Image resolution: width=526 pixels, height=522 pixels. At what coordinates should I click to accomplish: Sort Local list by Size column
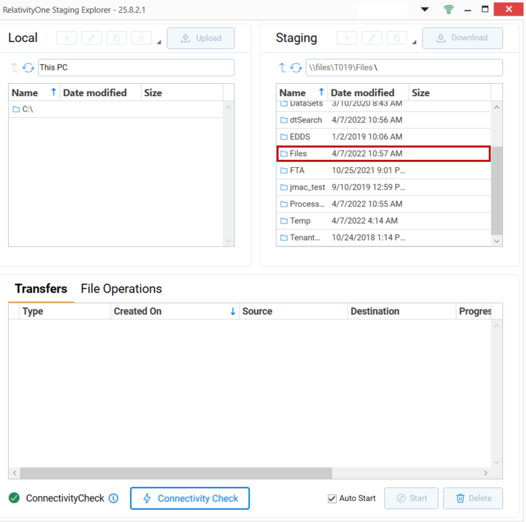click(x=182, y=93)
